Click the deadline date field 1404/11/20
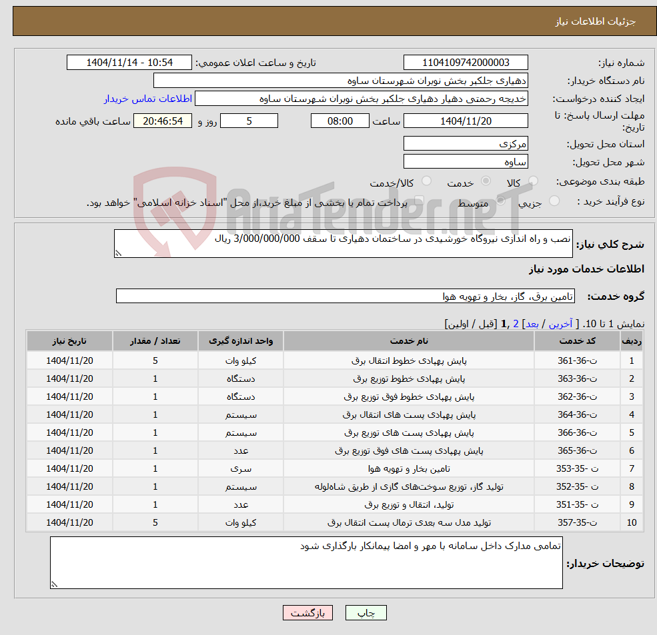Screen dimensions: 657x635 coord(466,121)
